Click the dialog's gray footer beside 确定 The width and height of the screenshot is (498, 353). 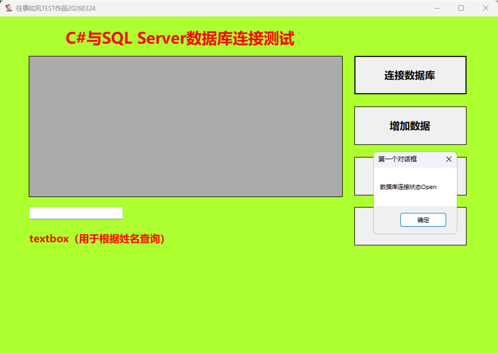coord(386,220)
